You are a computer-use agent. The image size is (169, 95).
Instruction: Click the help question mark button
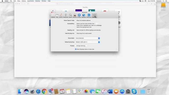(x=116, y=49)
